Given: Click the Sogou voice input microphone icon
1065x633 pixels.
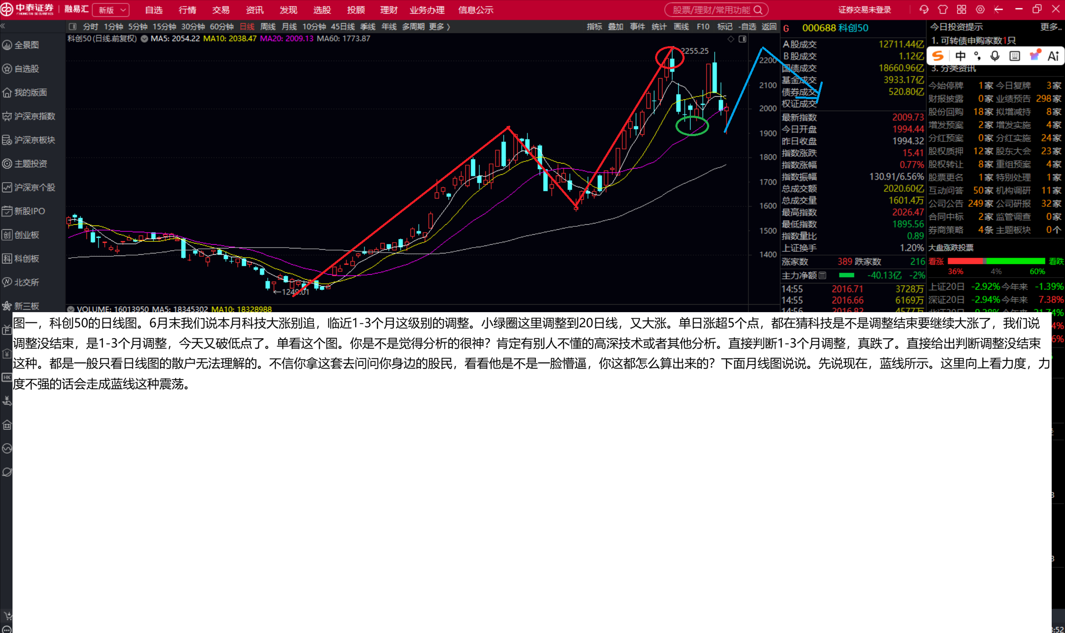Looking at the screenshot, I should 994,56.
